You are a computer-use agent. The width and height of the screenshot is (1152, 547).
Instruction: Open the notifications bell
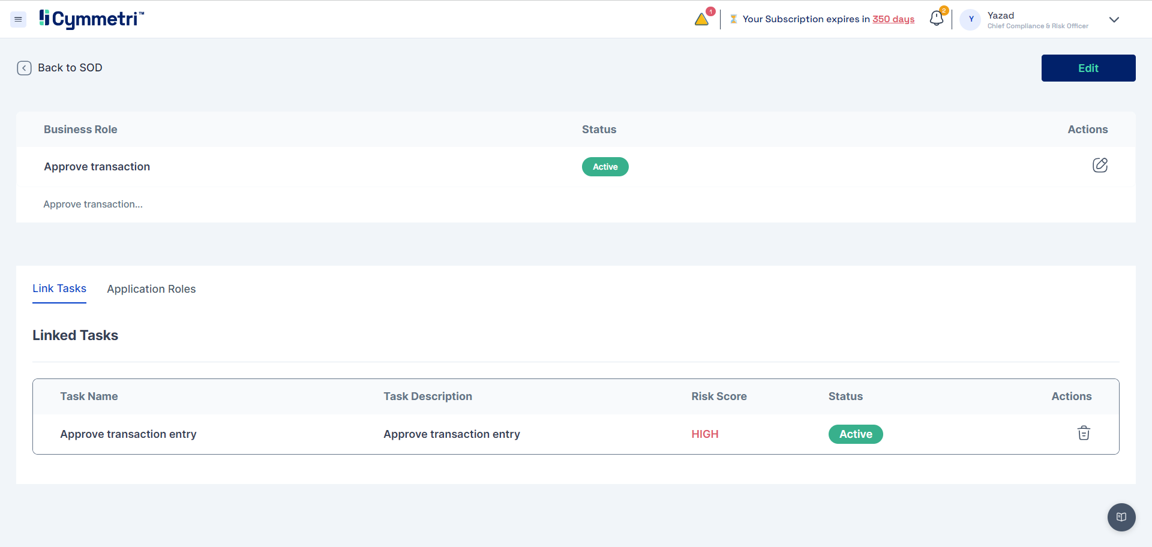[x=936, y=19]
